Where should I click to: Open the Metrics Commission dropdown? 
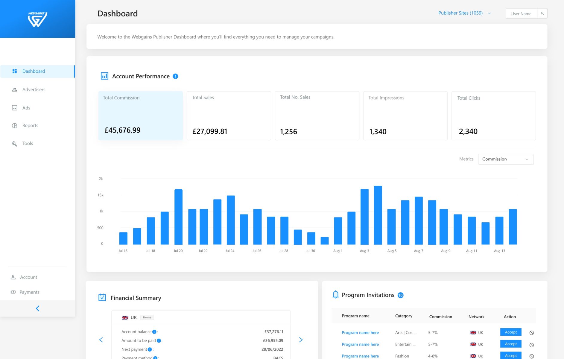(505, 159)
